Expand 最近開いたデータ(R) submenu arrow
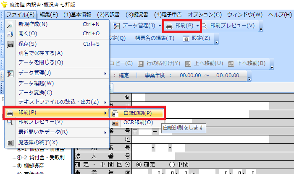 pyautogui.click(x=105, y=132)
